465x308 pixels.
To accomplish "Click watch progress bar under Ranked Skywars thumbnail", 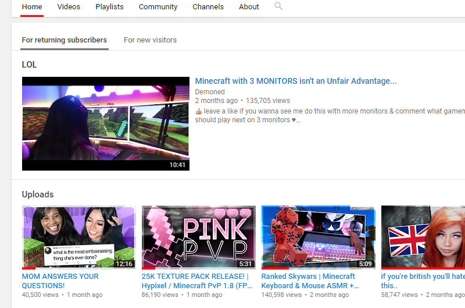I will click(x=319, y=268).
